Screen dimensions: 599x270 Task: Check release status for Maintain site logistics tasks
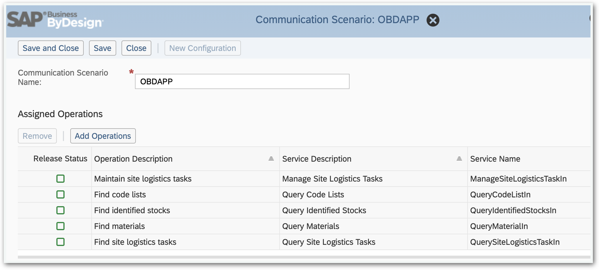pyautogui.click(x=61, y=179)
